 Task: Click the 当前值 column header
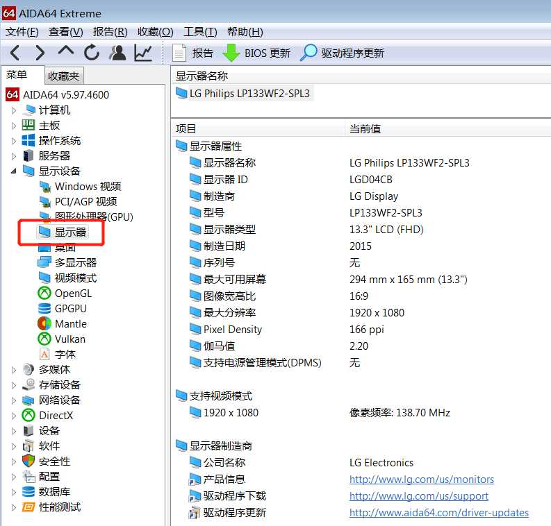448,129
